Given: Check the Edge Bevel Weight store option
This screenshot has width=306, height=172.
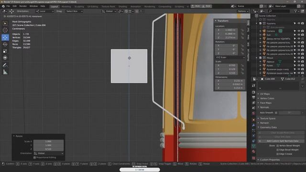Looking at the screenshot, I should point(277,150).
